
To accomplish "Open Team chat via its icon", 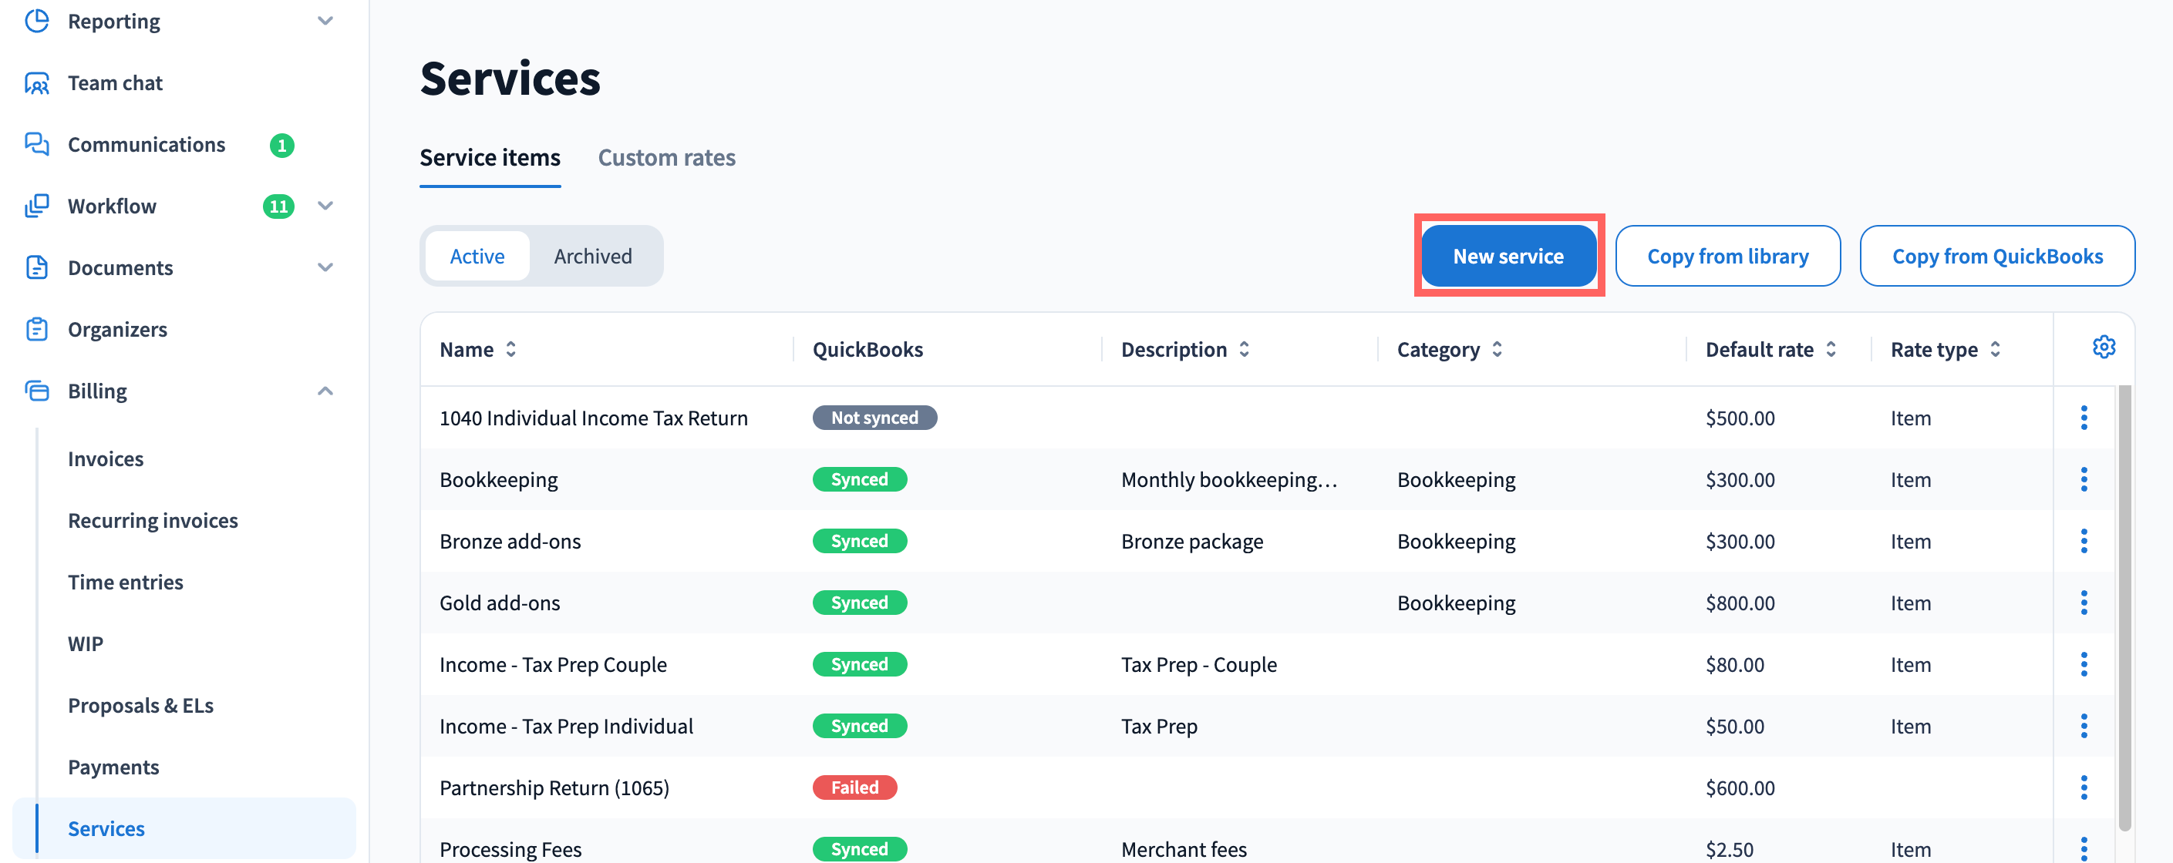I will tap(36, 82).
